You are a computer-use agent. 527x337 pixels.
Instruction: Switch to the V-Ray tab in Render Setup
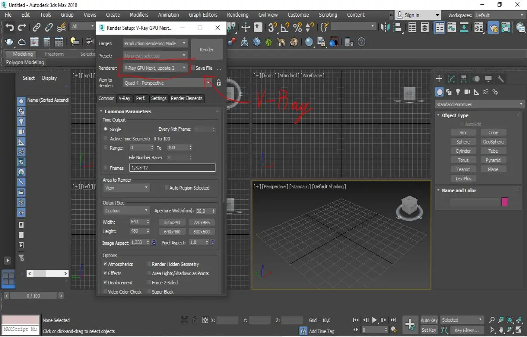pyautogui.click(x=125, y=98)
